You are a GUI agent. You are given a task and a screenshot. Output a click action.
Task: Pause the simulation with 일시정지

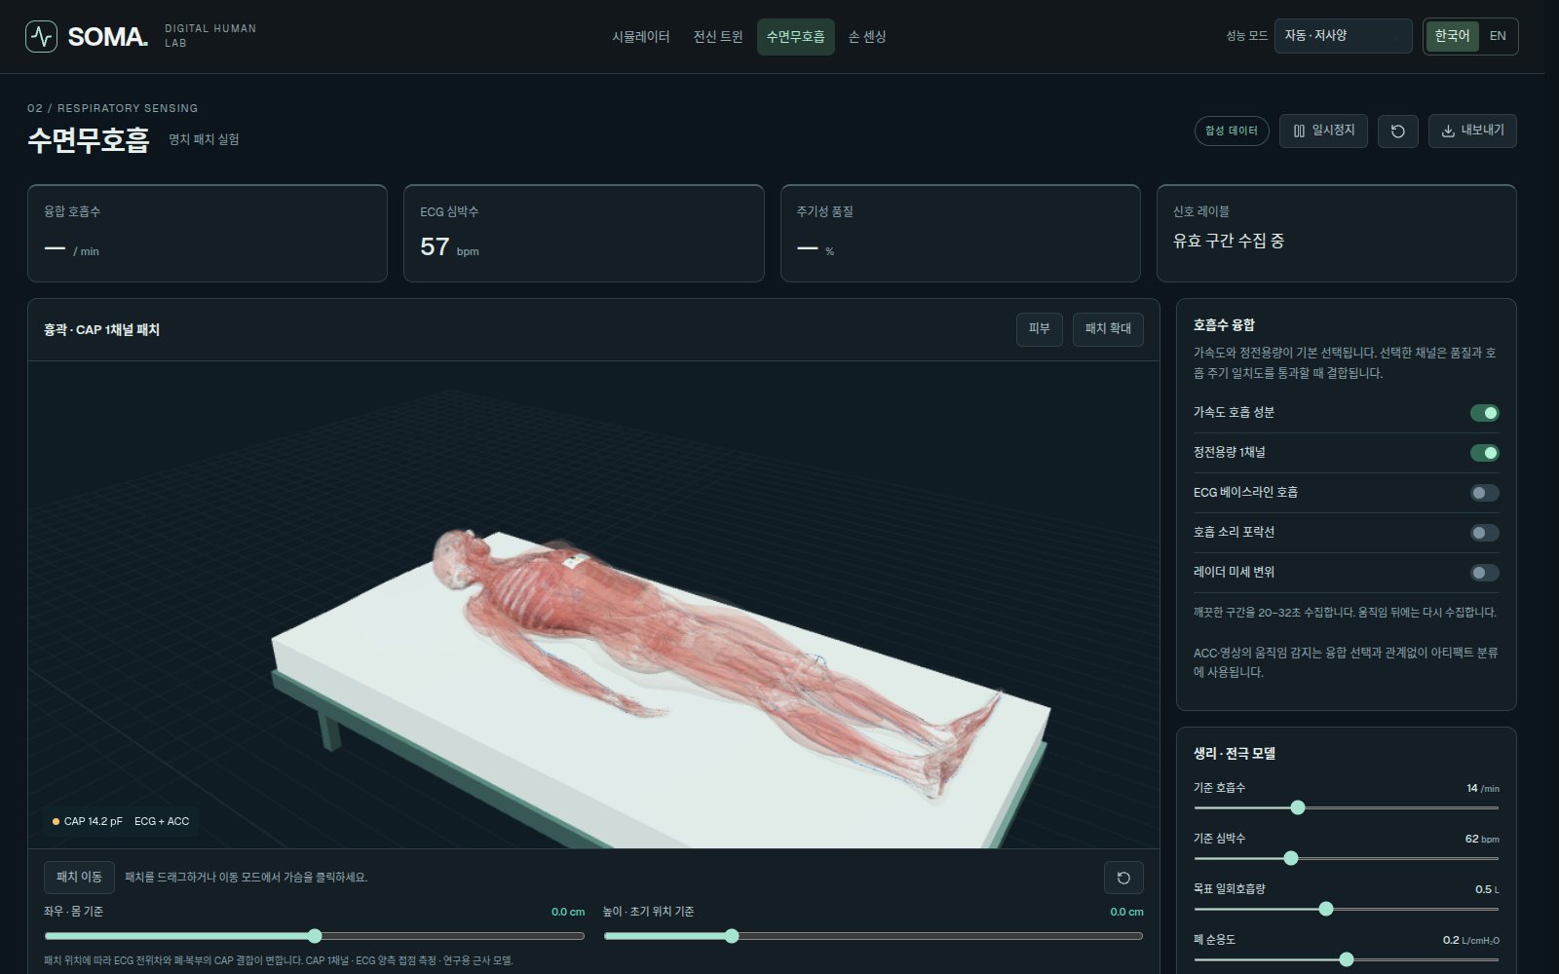(1323, 131)
